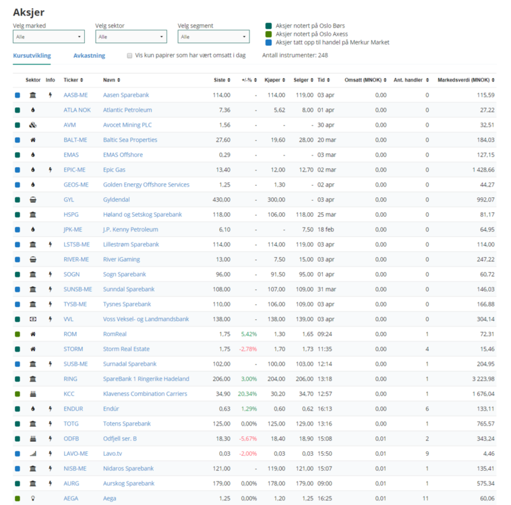Click lightbulb sector icon for Aega

coord(33,498)
